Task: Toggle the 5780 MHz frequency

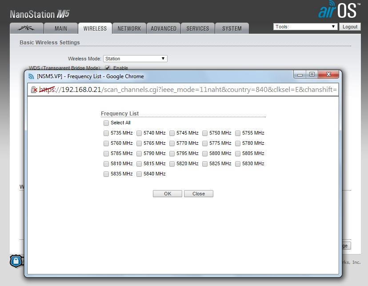Action: [237, 143]
